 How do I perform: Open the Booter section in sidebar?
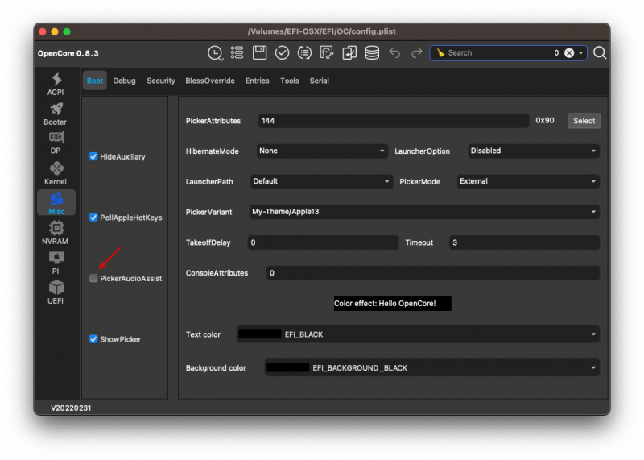tap(56, 114)
